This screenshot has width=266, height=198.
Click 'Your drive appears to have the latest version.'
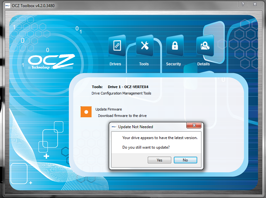(160, 138)
